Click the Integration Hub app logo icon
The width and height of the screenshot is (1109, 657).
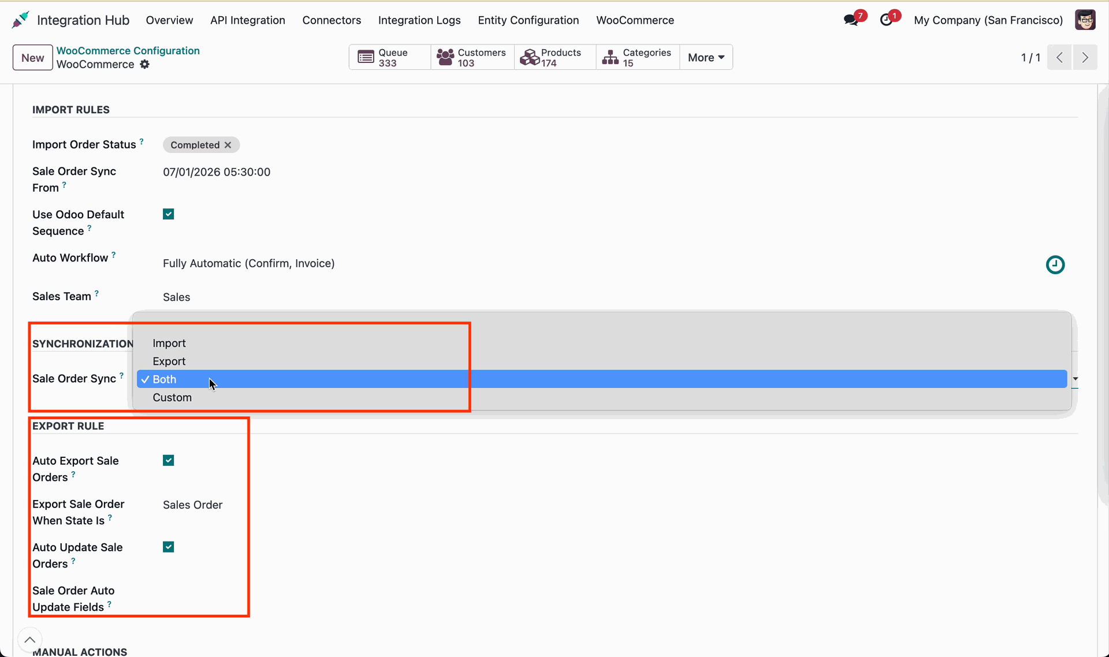coord(20,20)
